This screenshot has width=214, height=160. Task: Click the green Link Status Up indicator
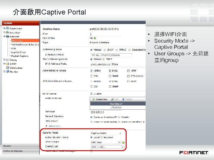[x=95, y=38]
